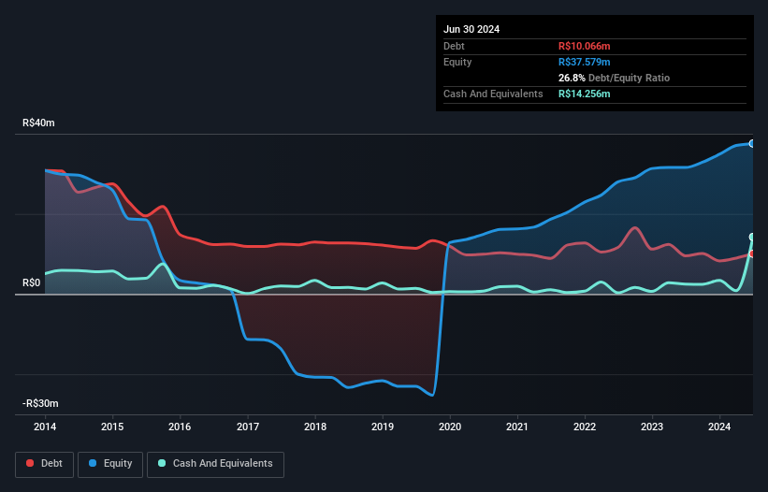The image size is (768, 492).
Task: Click the 2022 x-axis year label
Action: pyautogui.click(x=585, y=427)
